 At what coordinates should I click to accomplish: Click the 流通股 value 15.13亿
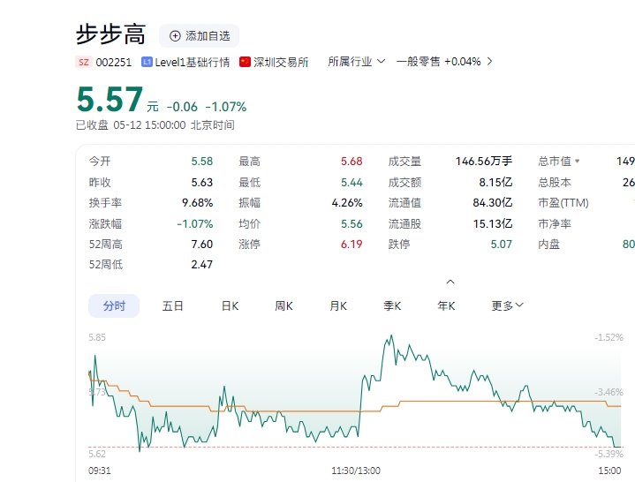coord(493,224)
